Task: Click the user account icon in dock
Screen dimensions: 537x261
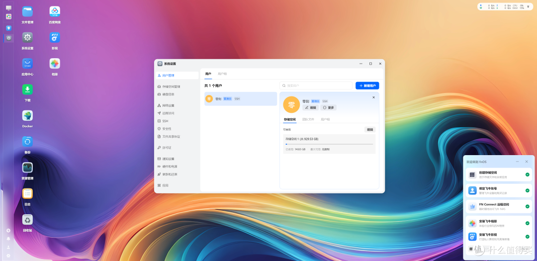Action: tap(8, 247)
